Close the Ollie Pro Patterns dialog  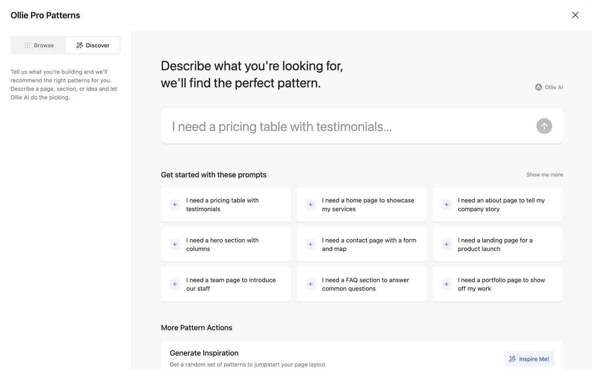click(575, 15)
